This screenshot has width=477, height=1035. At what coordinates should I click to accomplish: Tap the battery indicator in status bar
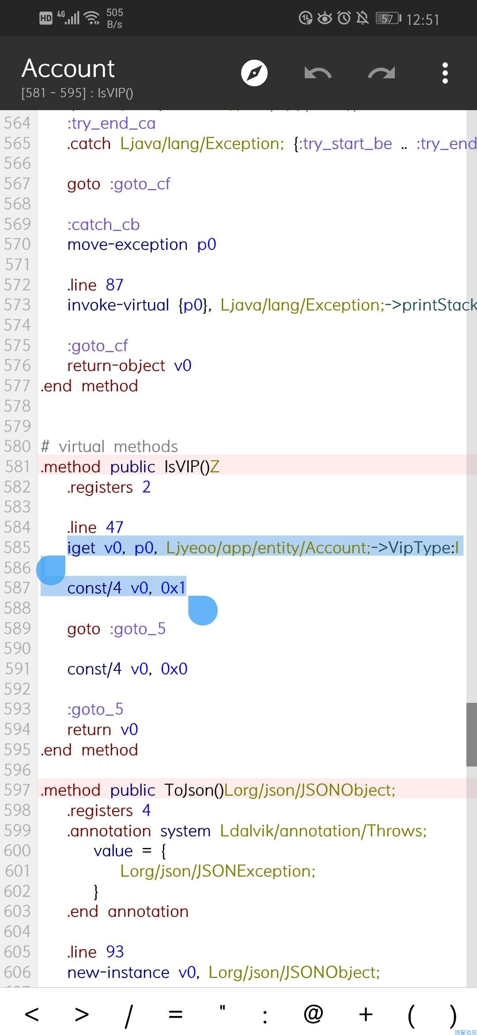(x=389, y=18)
